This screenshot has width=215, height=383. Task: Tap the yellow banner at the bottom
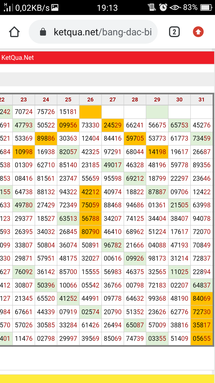point(107,378)
